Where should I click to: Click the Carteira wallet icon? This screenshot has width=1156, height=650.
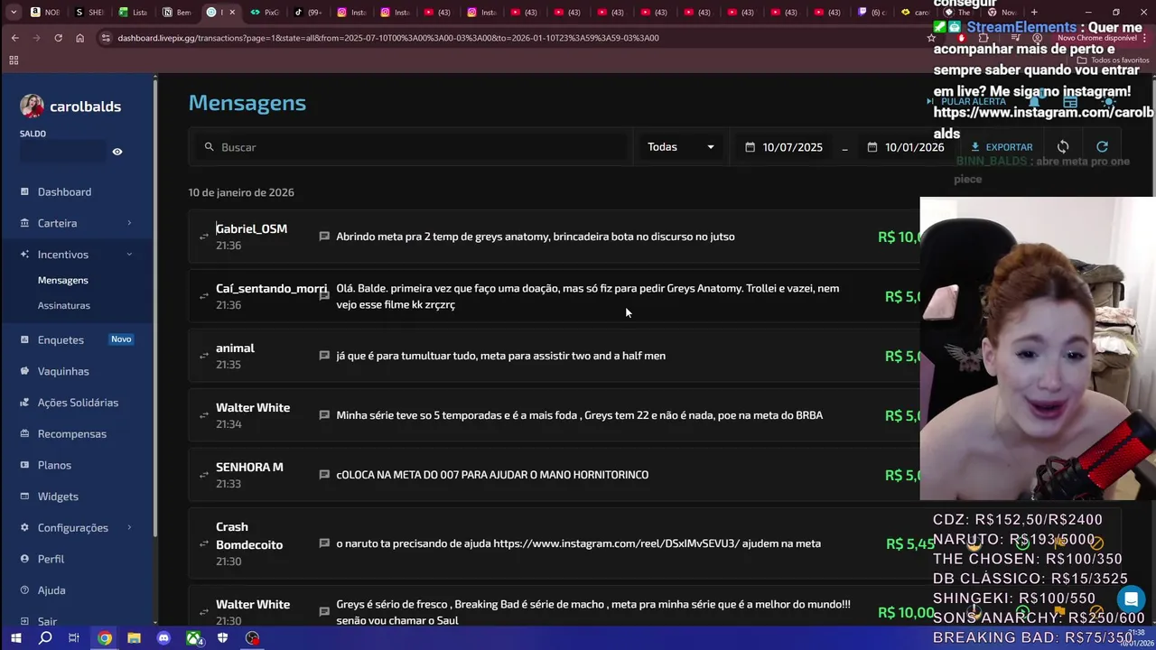[x=24, y=223]
